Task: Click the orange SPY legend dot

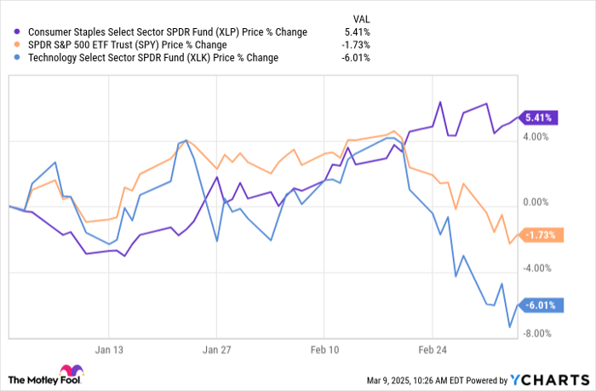Action: coord(11,44)
